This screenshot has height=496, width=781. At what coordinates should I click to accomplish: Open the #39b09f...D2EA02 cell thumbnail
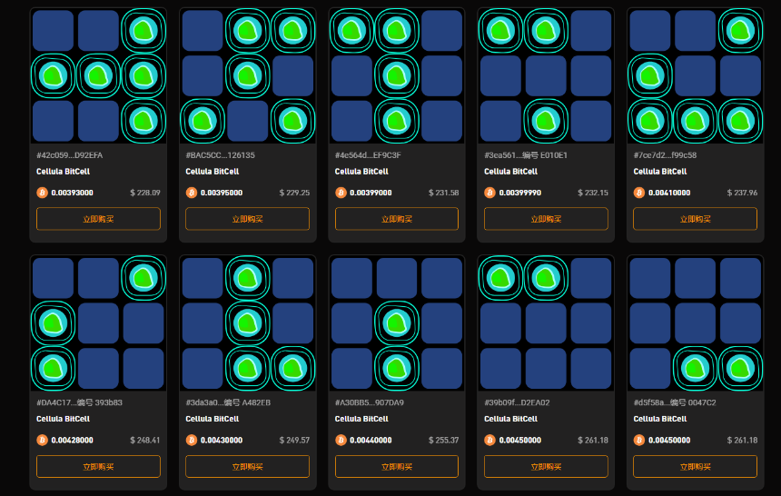coord(546,323)
